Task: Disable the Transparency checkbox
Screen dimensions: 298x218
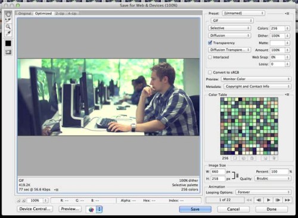Action: [210, 43]
